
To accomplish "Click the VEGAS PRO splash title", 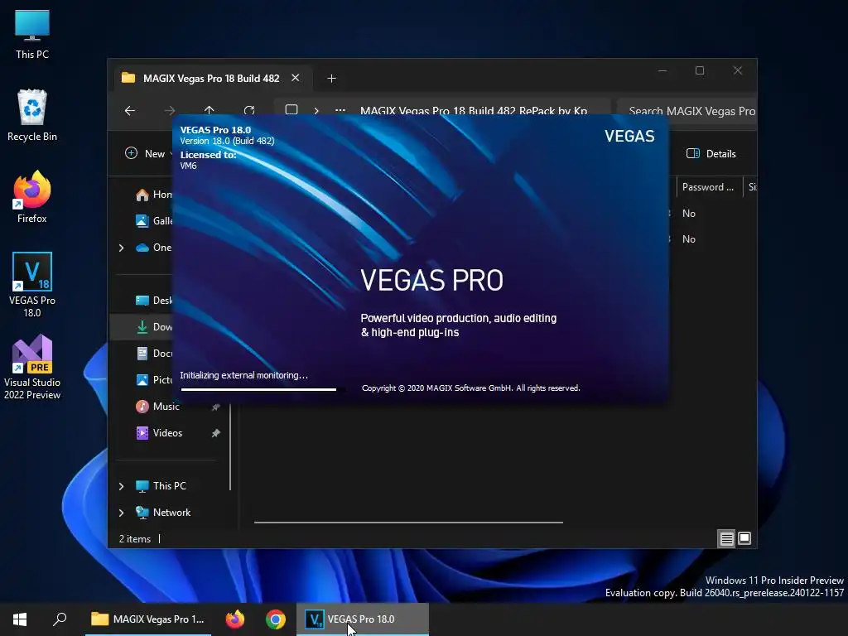I will click(x=431, y=280).
